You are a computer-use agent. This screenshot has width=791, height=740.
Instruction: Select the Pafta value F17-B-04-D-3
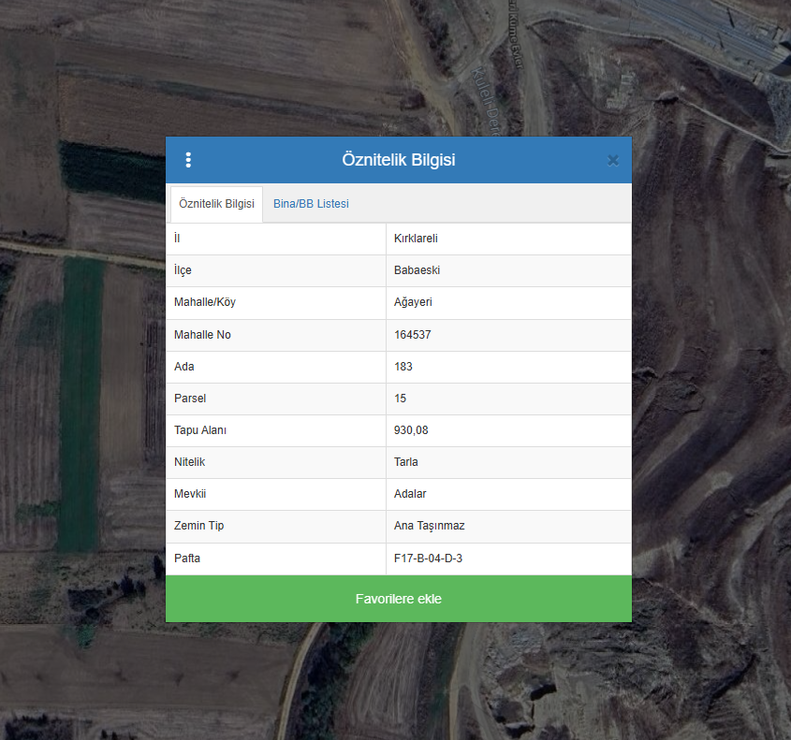pos(428,559)
